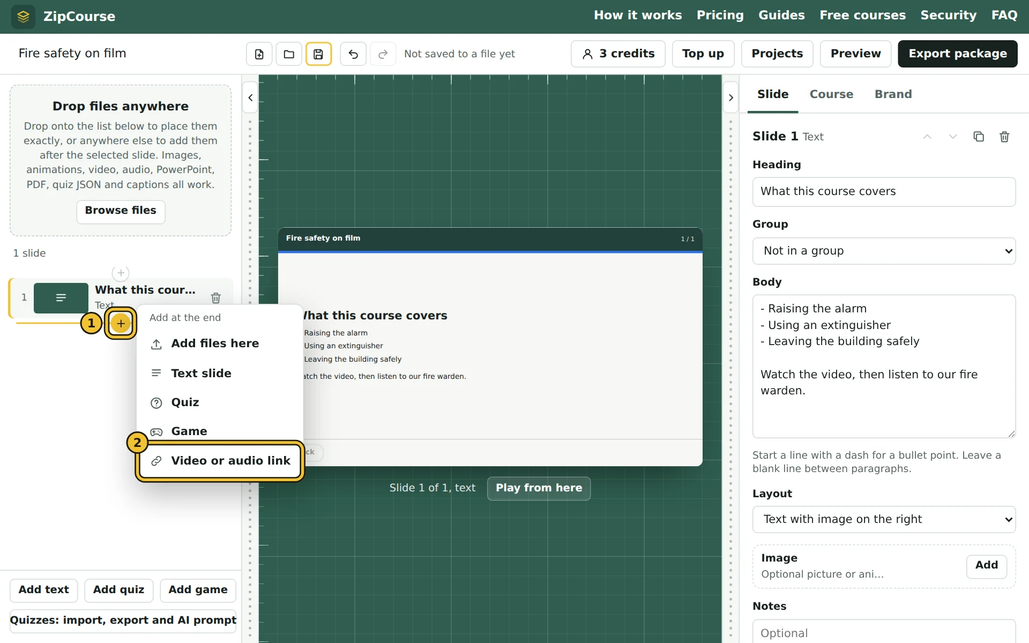Screen dimensions: 1029x643
Task: Switch to the Course tab
Action: 831,94
